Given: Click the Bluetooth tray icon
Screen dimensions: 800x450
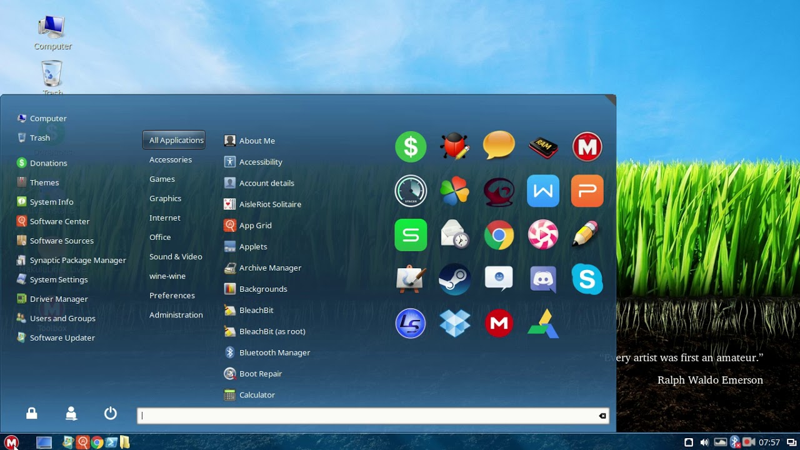Looking at the screenshot, I should coord(735,442).
